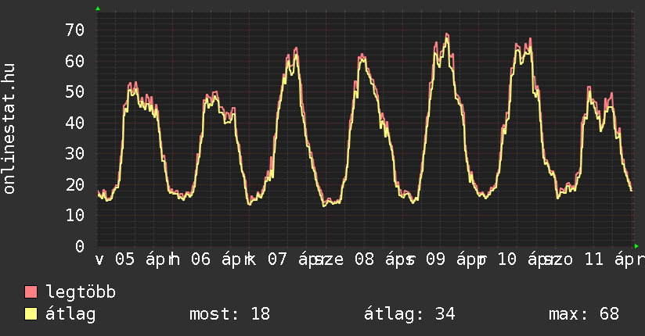Click the 'max: 68' maximum statistic
645x336 pixels.
(x=583, y=314)
